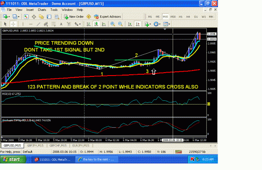262x170 pixels.
Task: Open the Market Watch panel icon
Action: pos(26,16)
